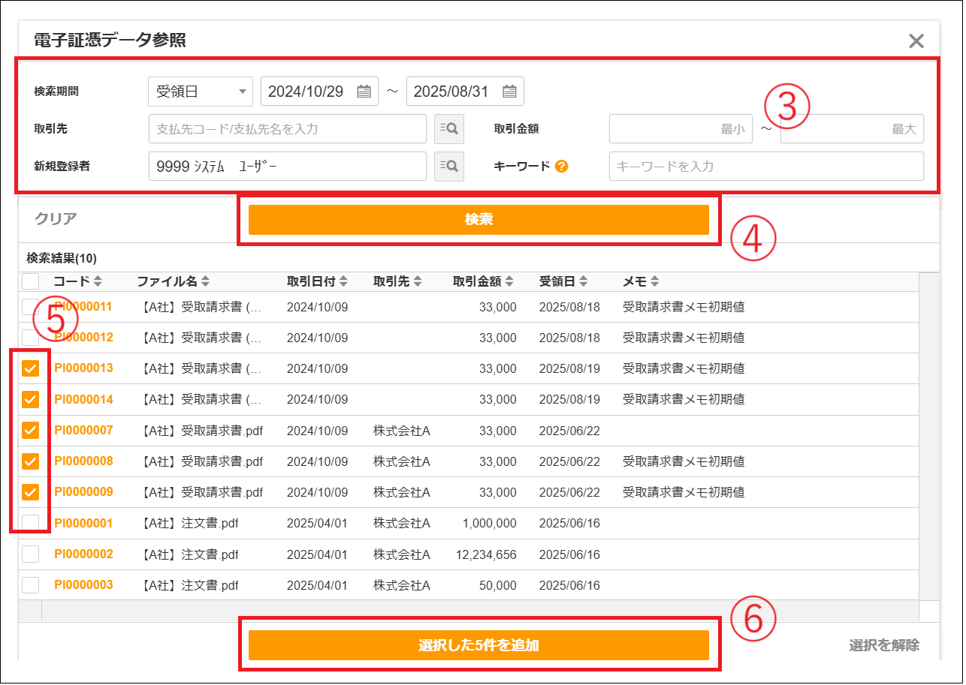Check the box for PI0000001
The height and width of the screenshot is (685, 966).
(31, 523)
